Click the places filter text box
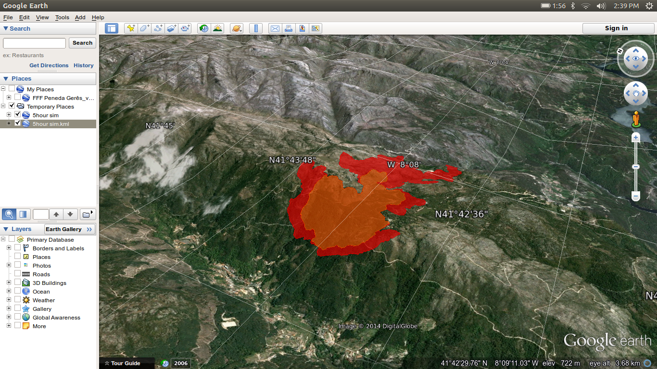Viewport: 657px width, 369px height. [x=41, y=214]
